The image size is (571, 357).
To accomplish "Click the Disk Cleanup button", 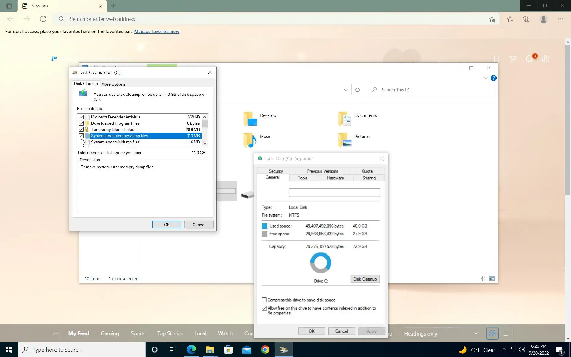I will pyautogui.click(x=365, y=279).
